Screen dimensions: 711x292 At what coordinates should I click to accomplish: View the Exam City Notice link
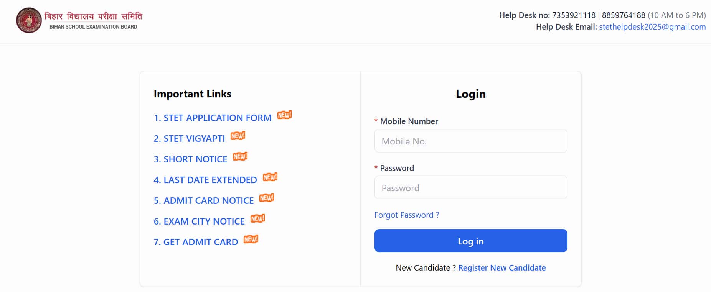pos(199,221)
